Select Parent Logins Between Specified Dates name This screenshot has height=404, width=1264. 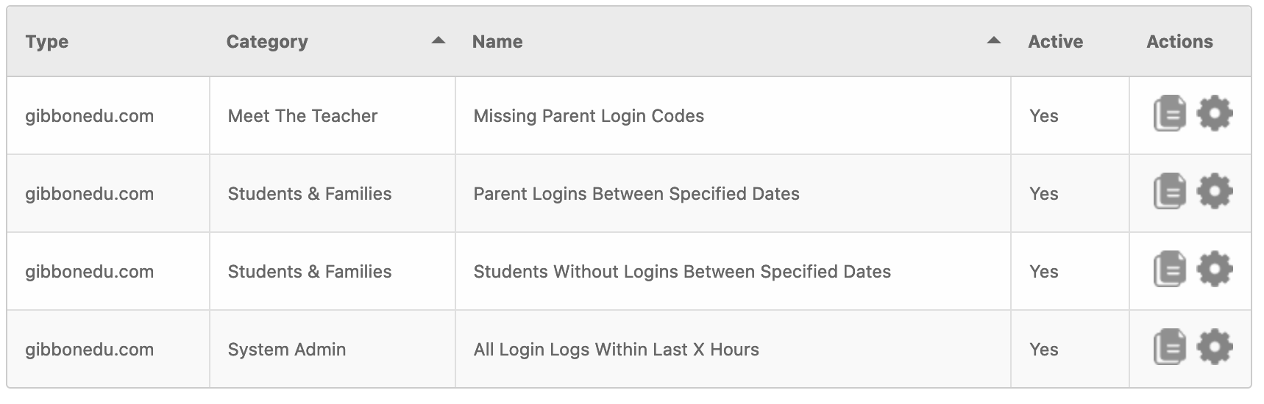[x=636, y=194]
